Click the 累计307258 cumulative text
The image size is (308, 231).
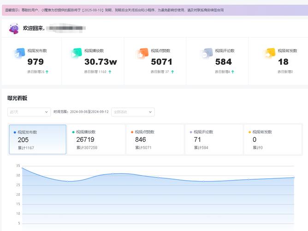tap(87, 147)
